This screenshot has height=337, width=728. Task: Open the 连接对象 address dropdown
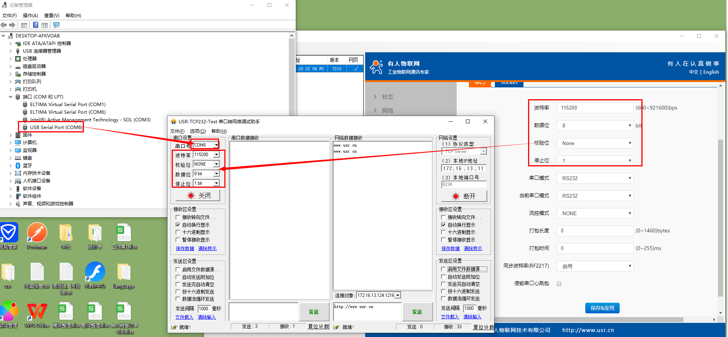pos(398,295)
